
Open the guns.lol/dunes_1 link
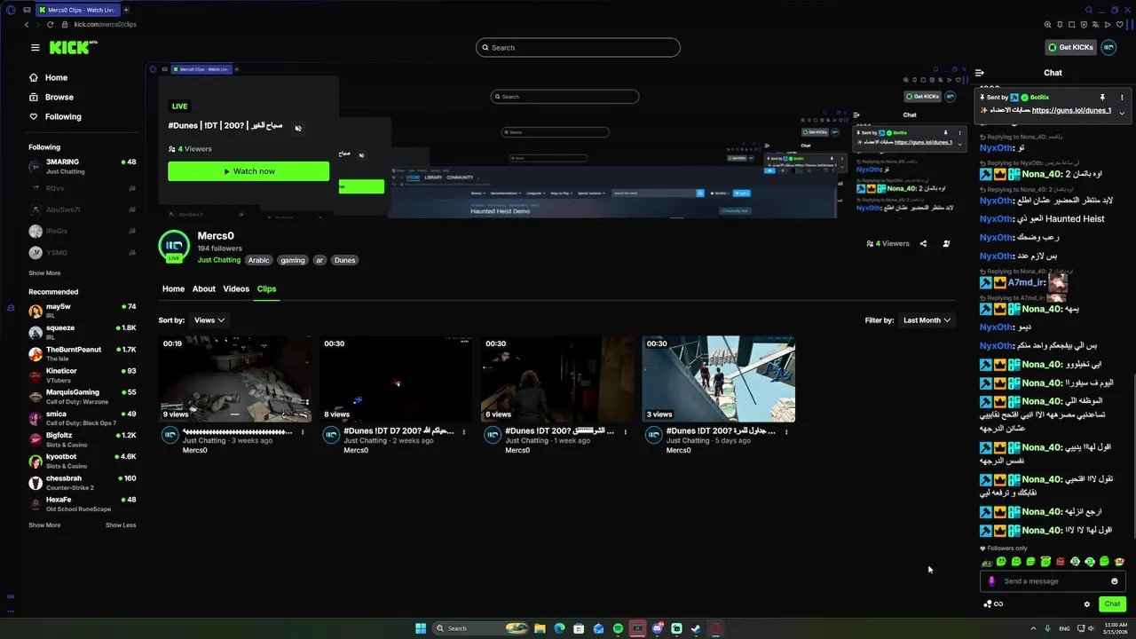coord(1071,111)
